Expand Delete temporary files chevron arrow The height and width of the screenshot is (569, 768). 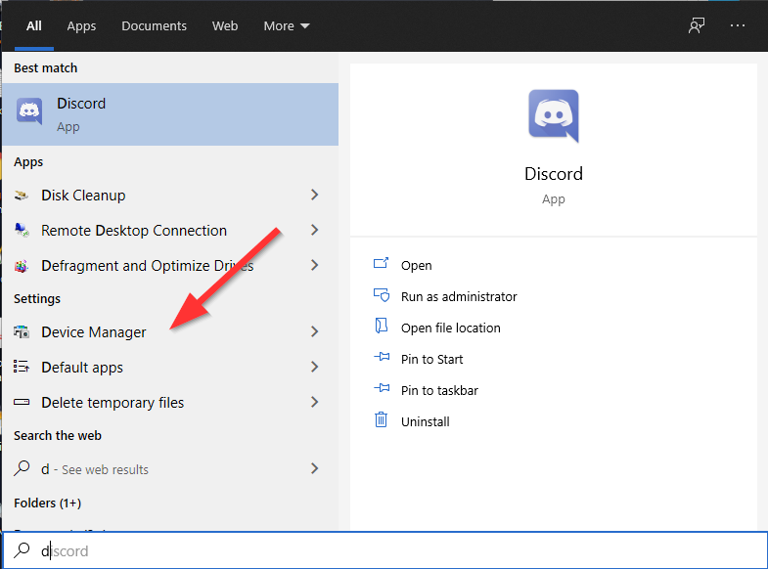click(x=314, y=402)
